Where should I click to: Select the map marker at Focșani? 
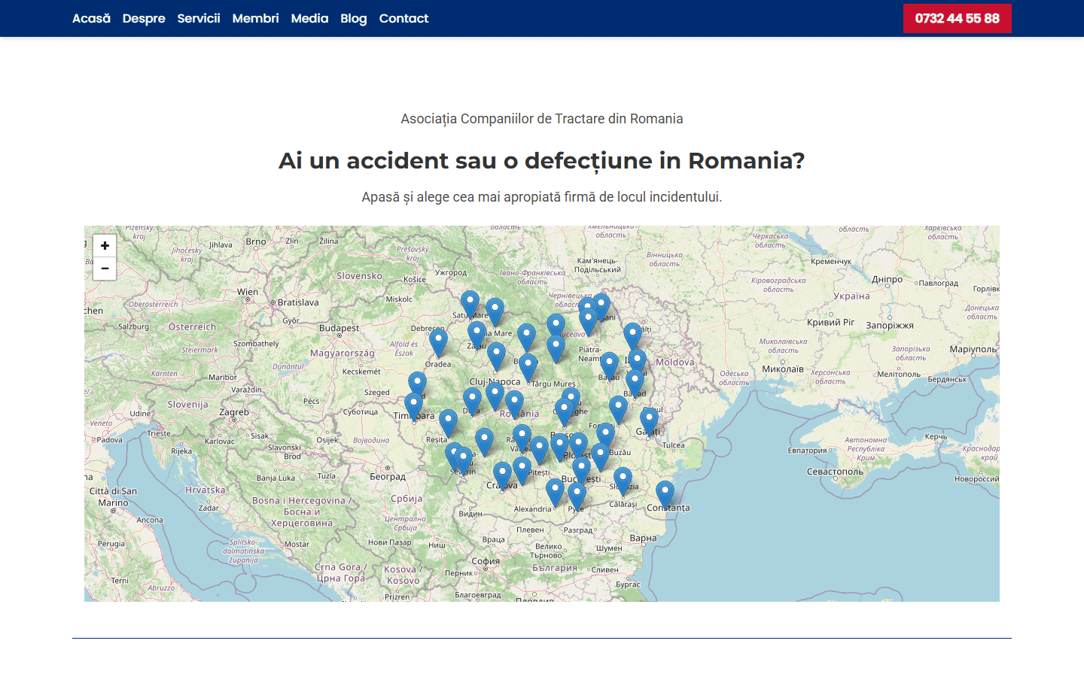(618, 409)
